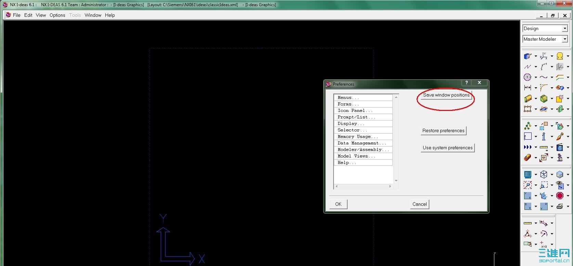Viewport: 573px width, 266px height.
Task: Open the green hierarchy tree icon
Action: pyautogui.click(x=528, y=126)
